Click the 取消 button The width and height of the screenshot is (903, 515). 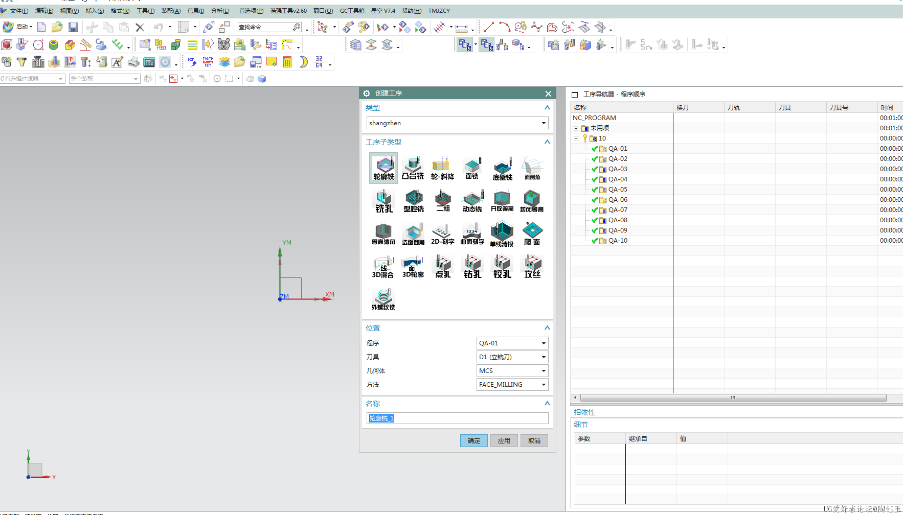(x=534, y=441)
